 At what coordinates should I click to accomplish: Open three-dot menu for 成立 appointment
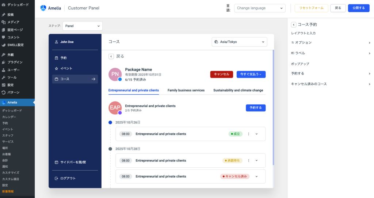point(249,134)
